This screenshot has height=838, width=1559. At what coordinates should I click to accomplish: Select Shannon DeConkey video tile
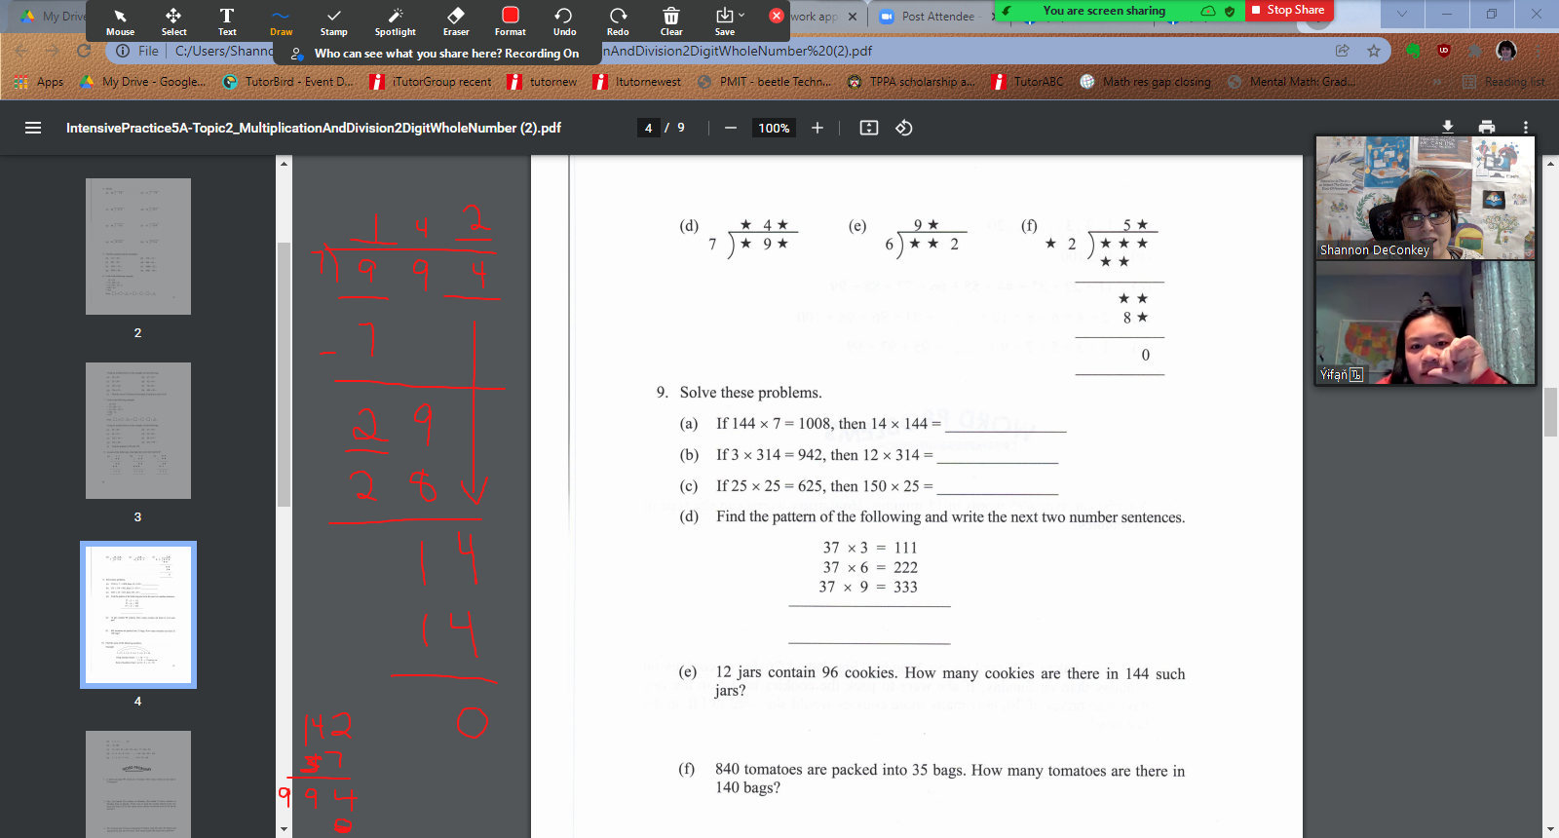pos(1426,198)
